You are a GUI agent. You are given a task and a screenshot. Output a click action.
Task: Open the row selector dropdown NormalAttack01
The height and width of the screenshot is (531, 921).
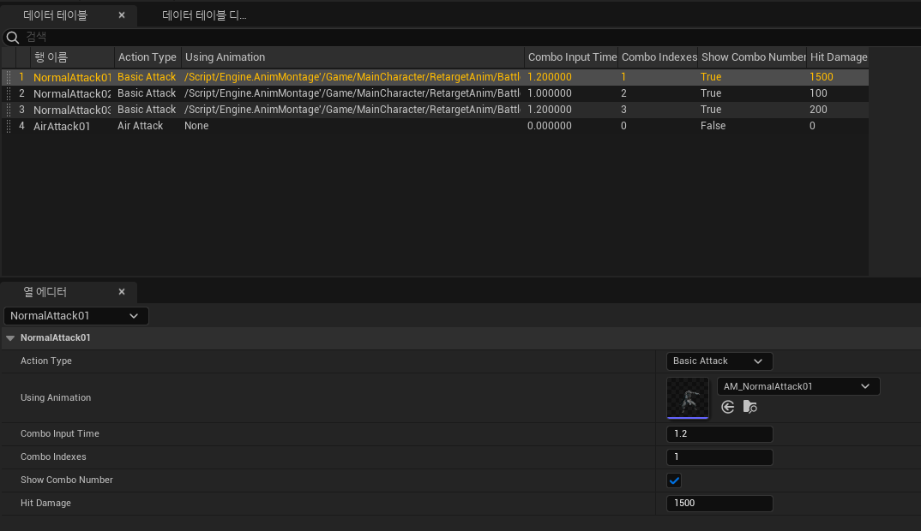point(75,316)
